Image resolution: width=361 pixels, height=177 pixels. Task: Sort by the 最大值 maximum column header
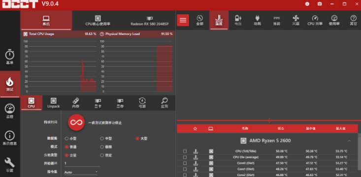(340, 129)
